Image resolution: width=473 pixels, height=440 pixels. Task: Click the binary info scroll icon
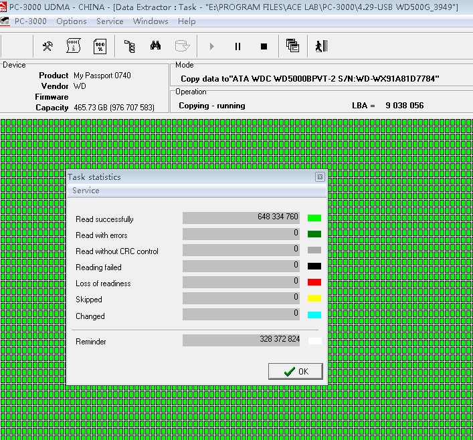74,46
